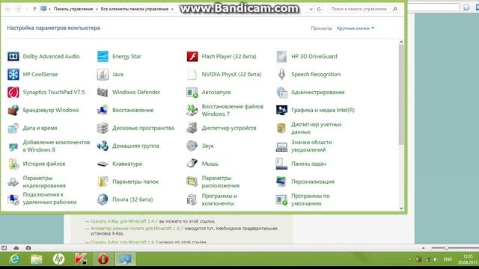This screenshot has height=269, width=479.
Task: Open the Крупные значки view dropdown
Action: click(x=356, y=28)
